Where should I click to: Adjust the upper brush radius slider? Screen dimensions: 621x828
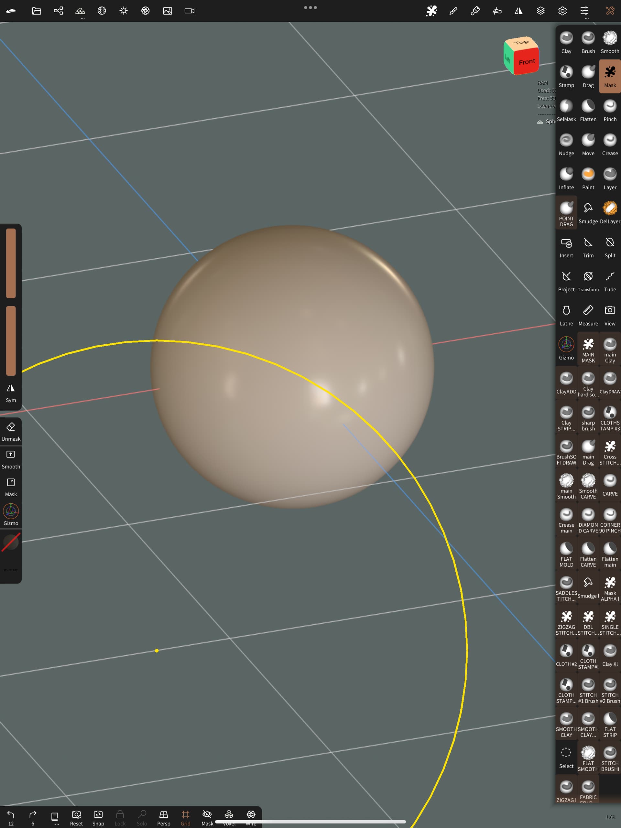pyautogui.click(x=11, y=263)
